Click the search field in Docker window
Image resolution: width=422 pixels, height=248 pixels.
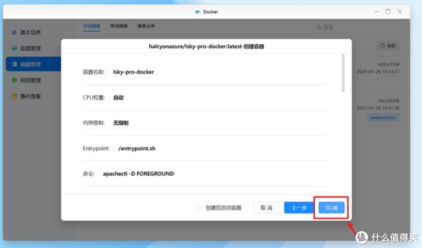click(357, 27)
